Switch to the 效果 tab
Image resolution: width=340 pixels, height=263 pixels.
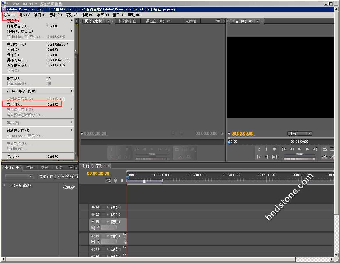coord(44,168)
